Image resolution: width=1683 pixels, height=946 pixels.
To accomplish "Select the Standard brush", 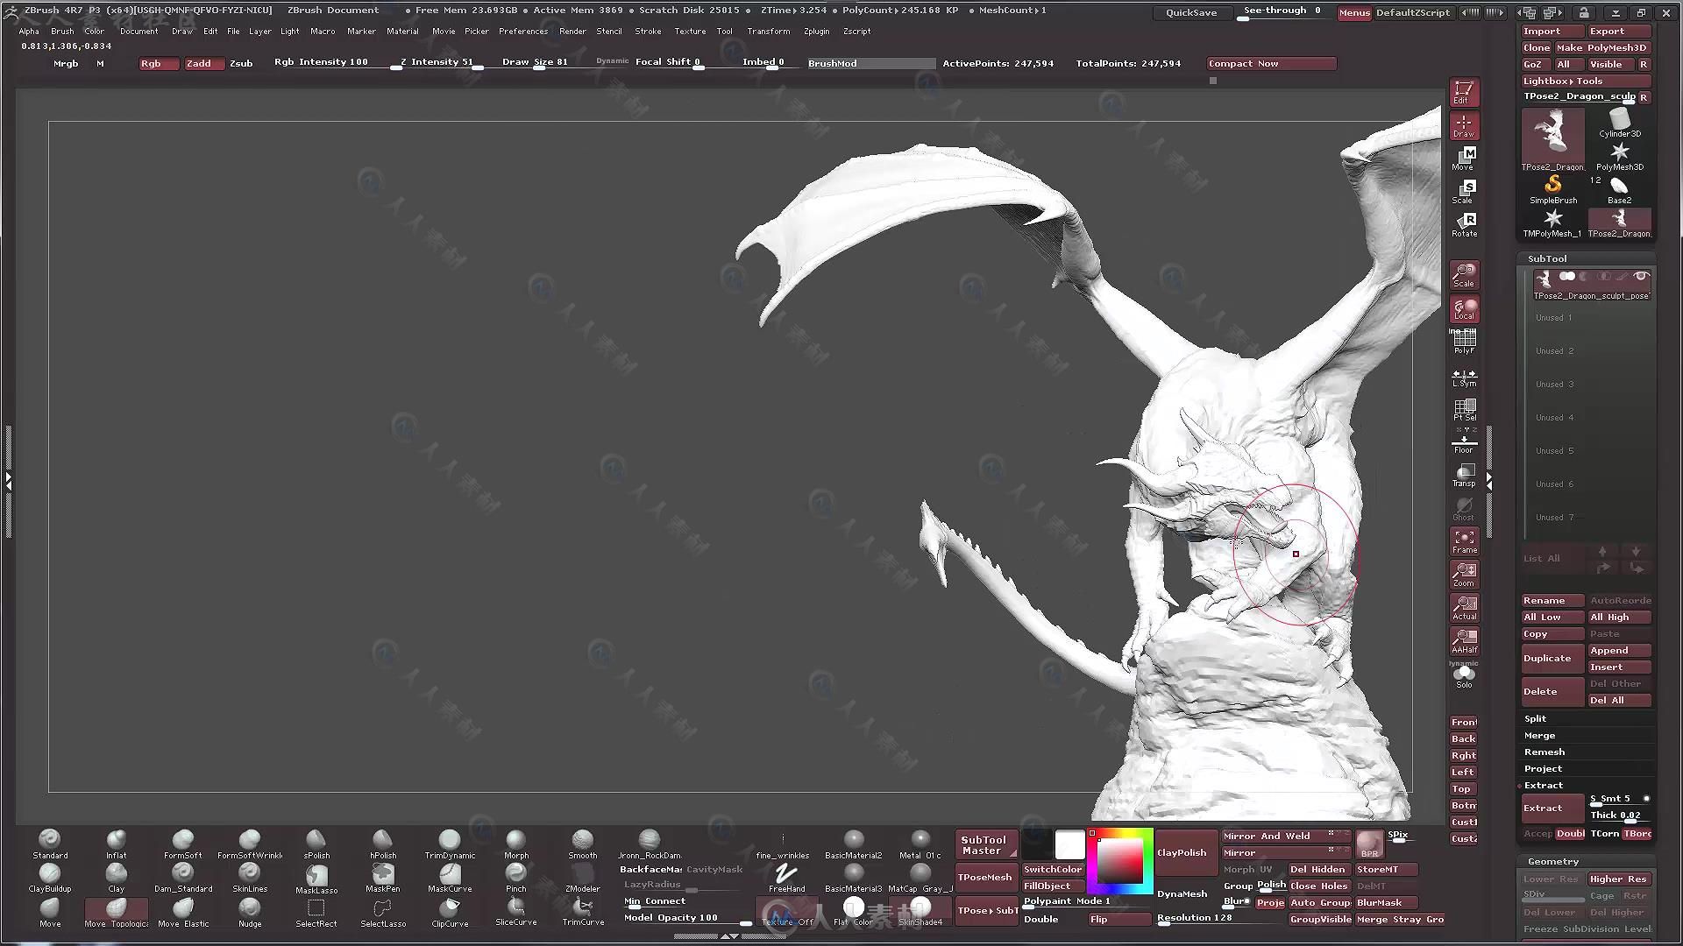I will tap(50, 844).
